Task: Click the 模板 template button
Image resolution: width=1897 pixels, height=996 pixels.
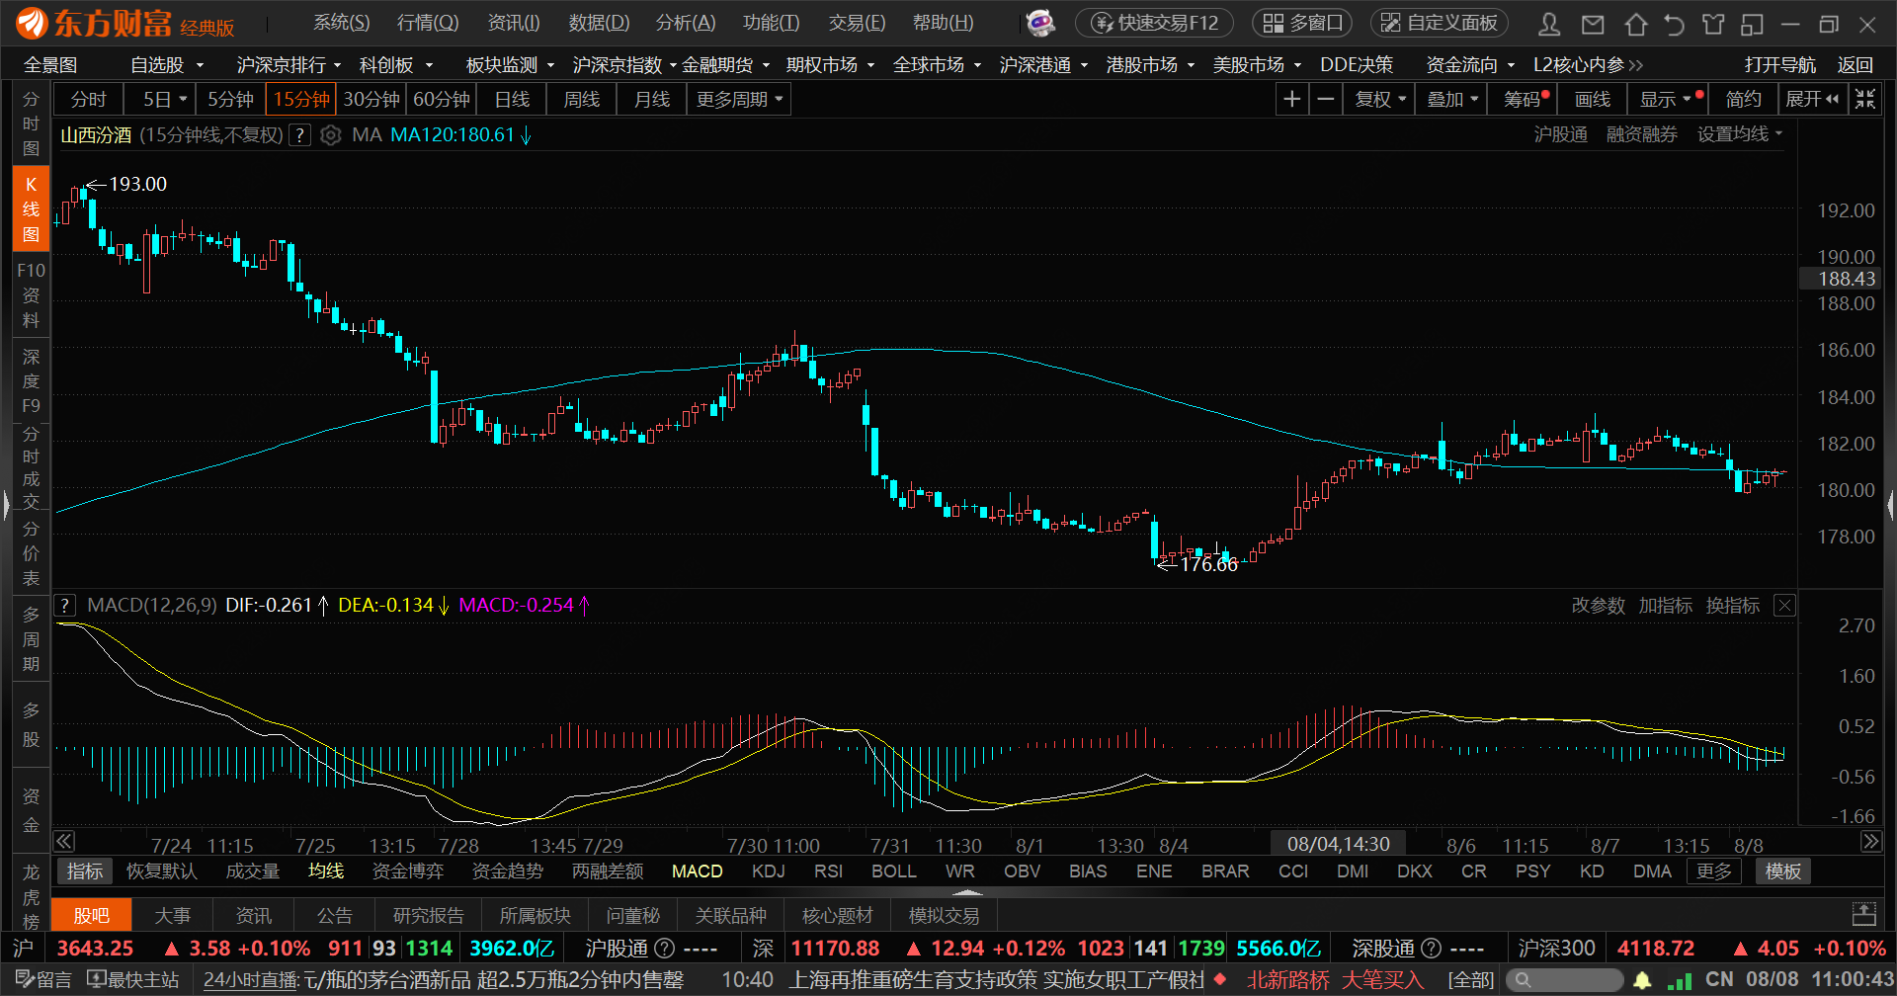Action: [x=1783, y=871]
